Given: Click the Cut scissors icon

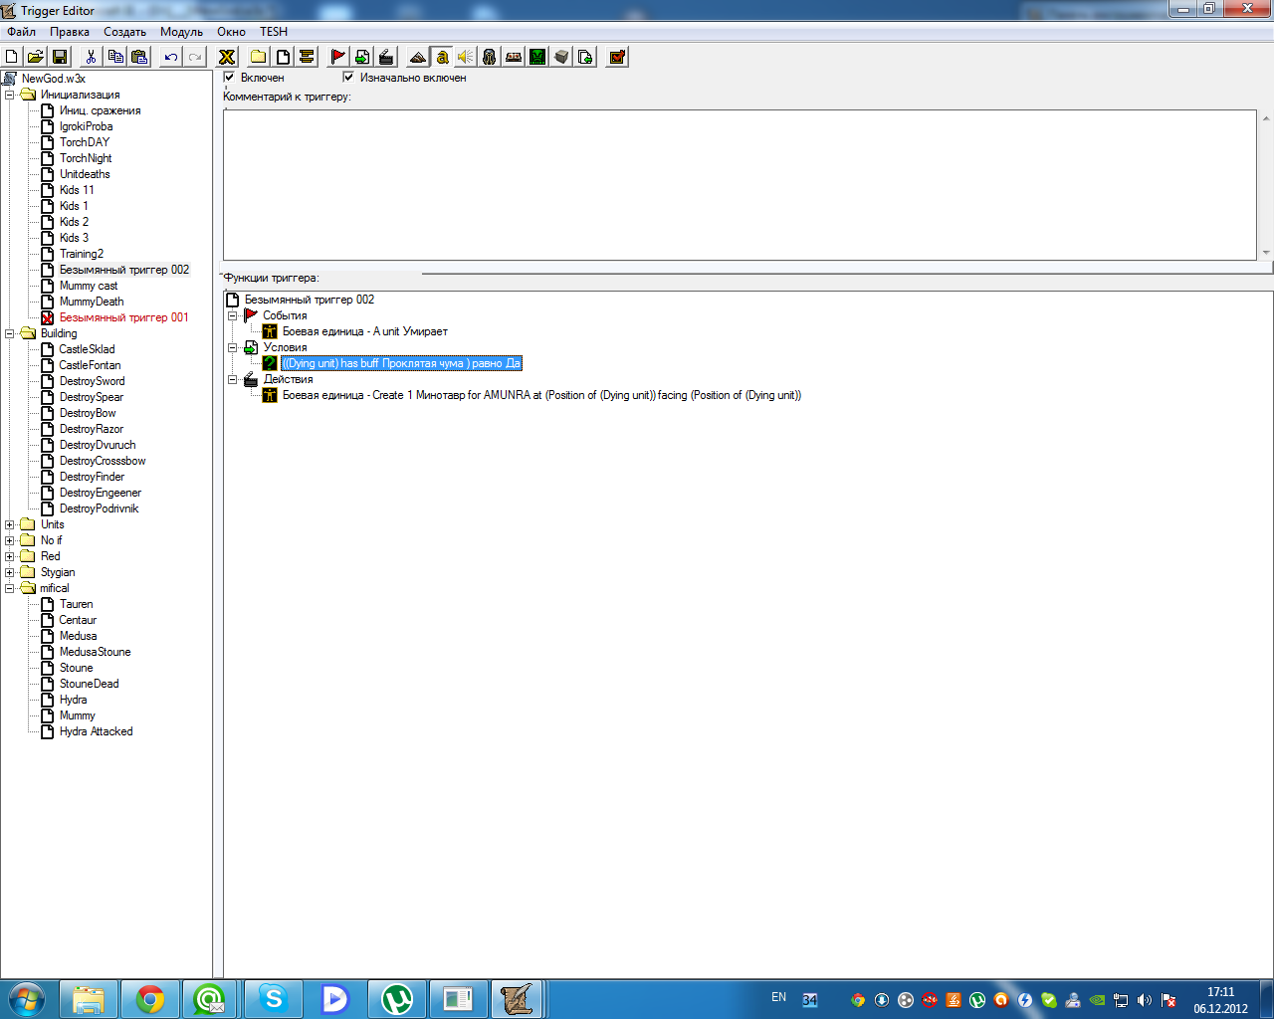Looking at the screenshot, I should click(x=91, y=57).
